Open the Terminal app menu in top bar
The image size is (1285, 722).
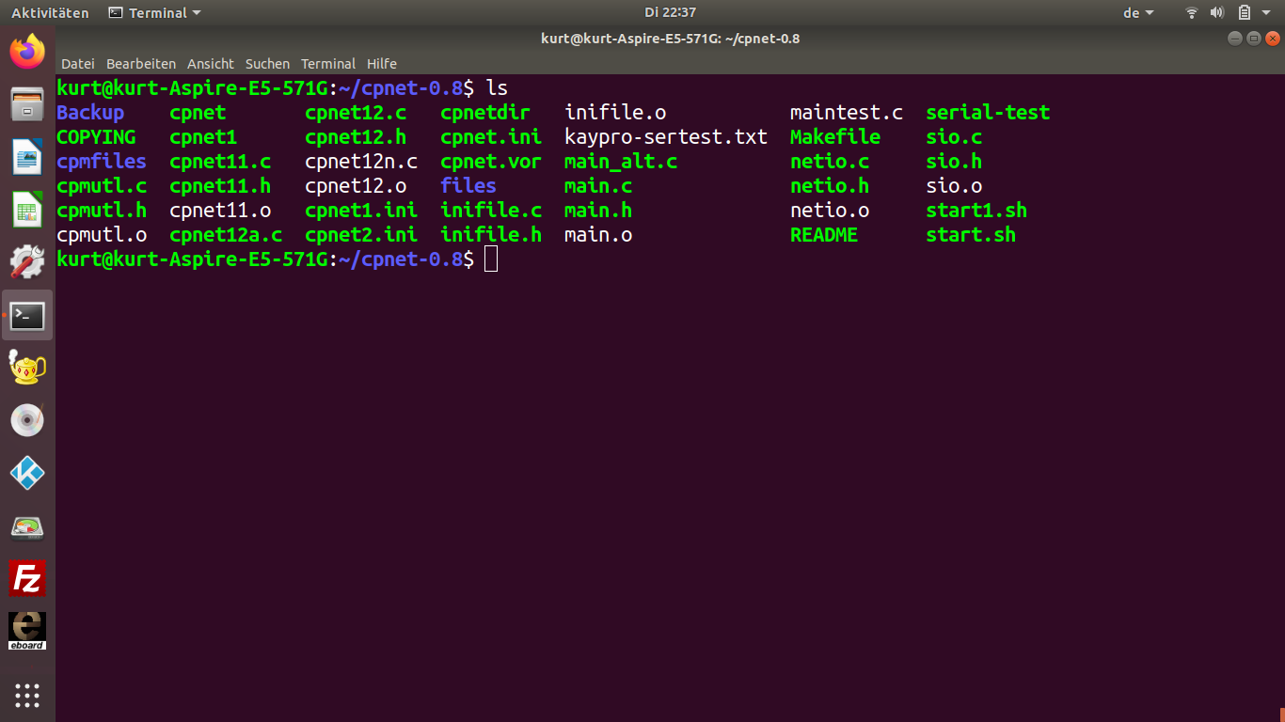coord(155,13)
